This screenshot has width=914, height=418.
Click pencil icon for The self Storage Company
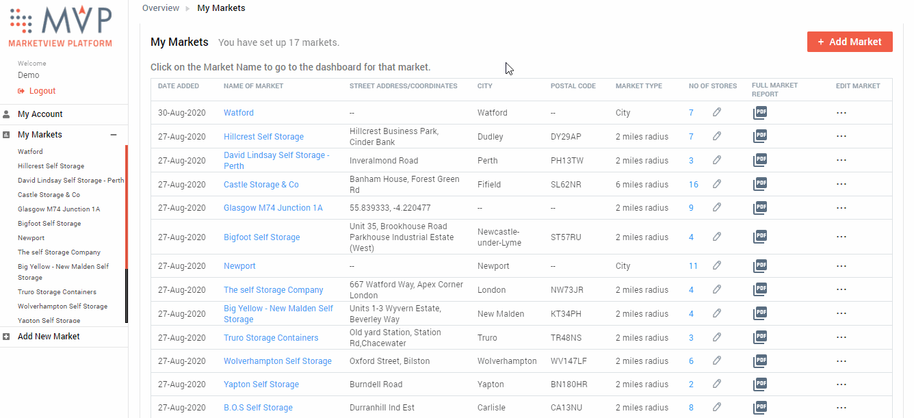click(x=717, y=289)
